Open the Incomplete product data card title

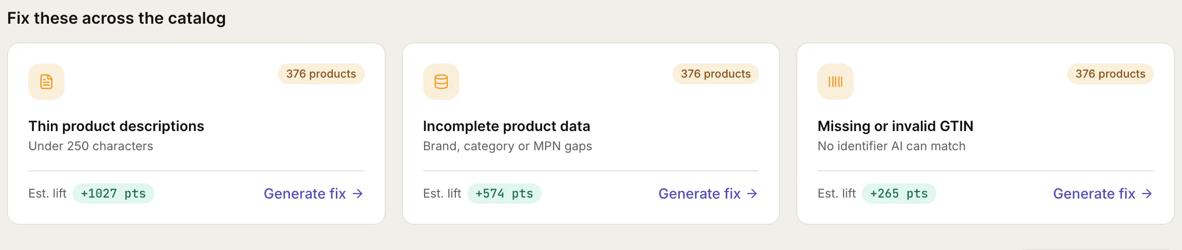point(507,126)
